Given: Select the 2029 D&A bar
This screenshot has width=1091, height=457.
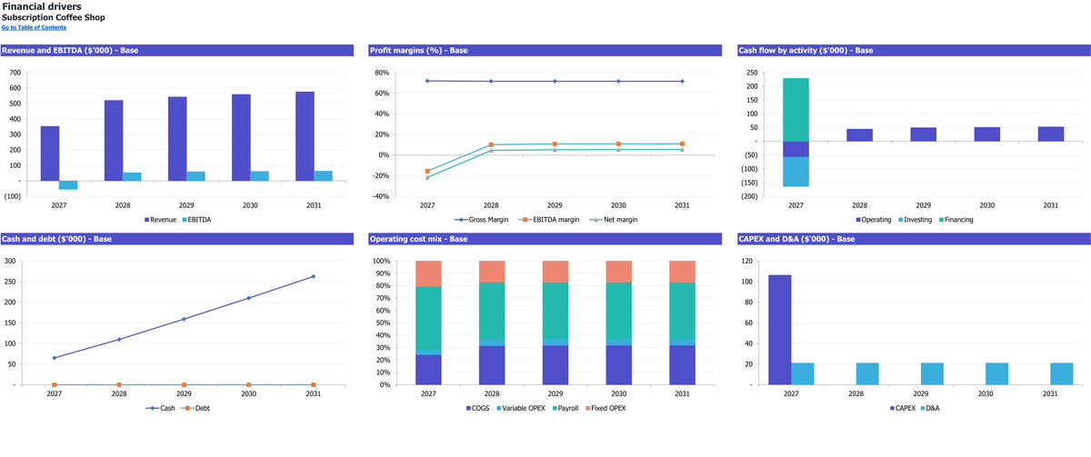Looking at the screenshot, I should 932,374.
